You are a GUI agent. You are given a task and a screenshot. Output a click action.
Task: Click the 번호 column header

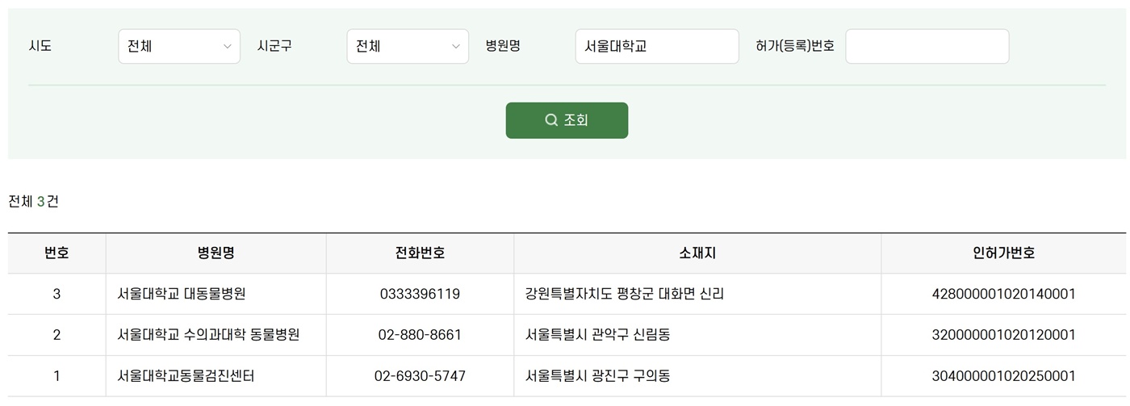click(x=56, y=253)
